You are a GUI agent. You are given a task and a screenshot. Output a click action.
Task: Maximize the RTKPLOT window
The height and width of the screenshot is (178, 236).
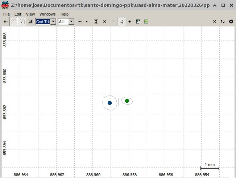[223, 5]
